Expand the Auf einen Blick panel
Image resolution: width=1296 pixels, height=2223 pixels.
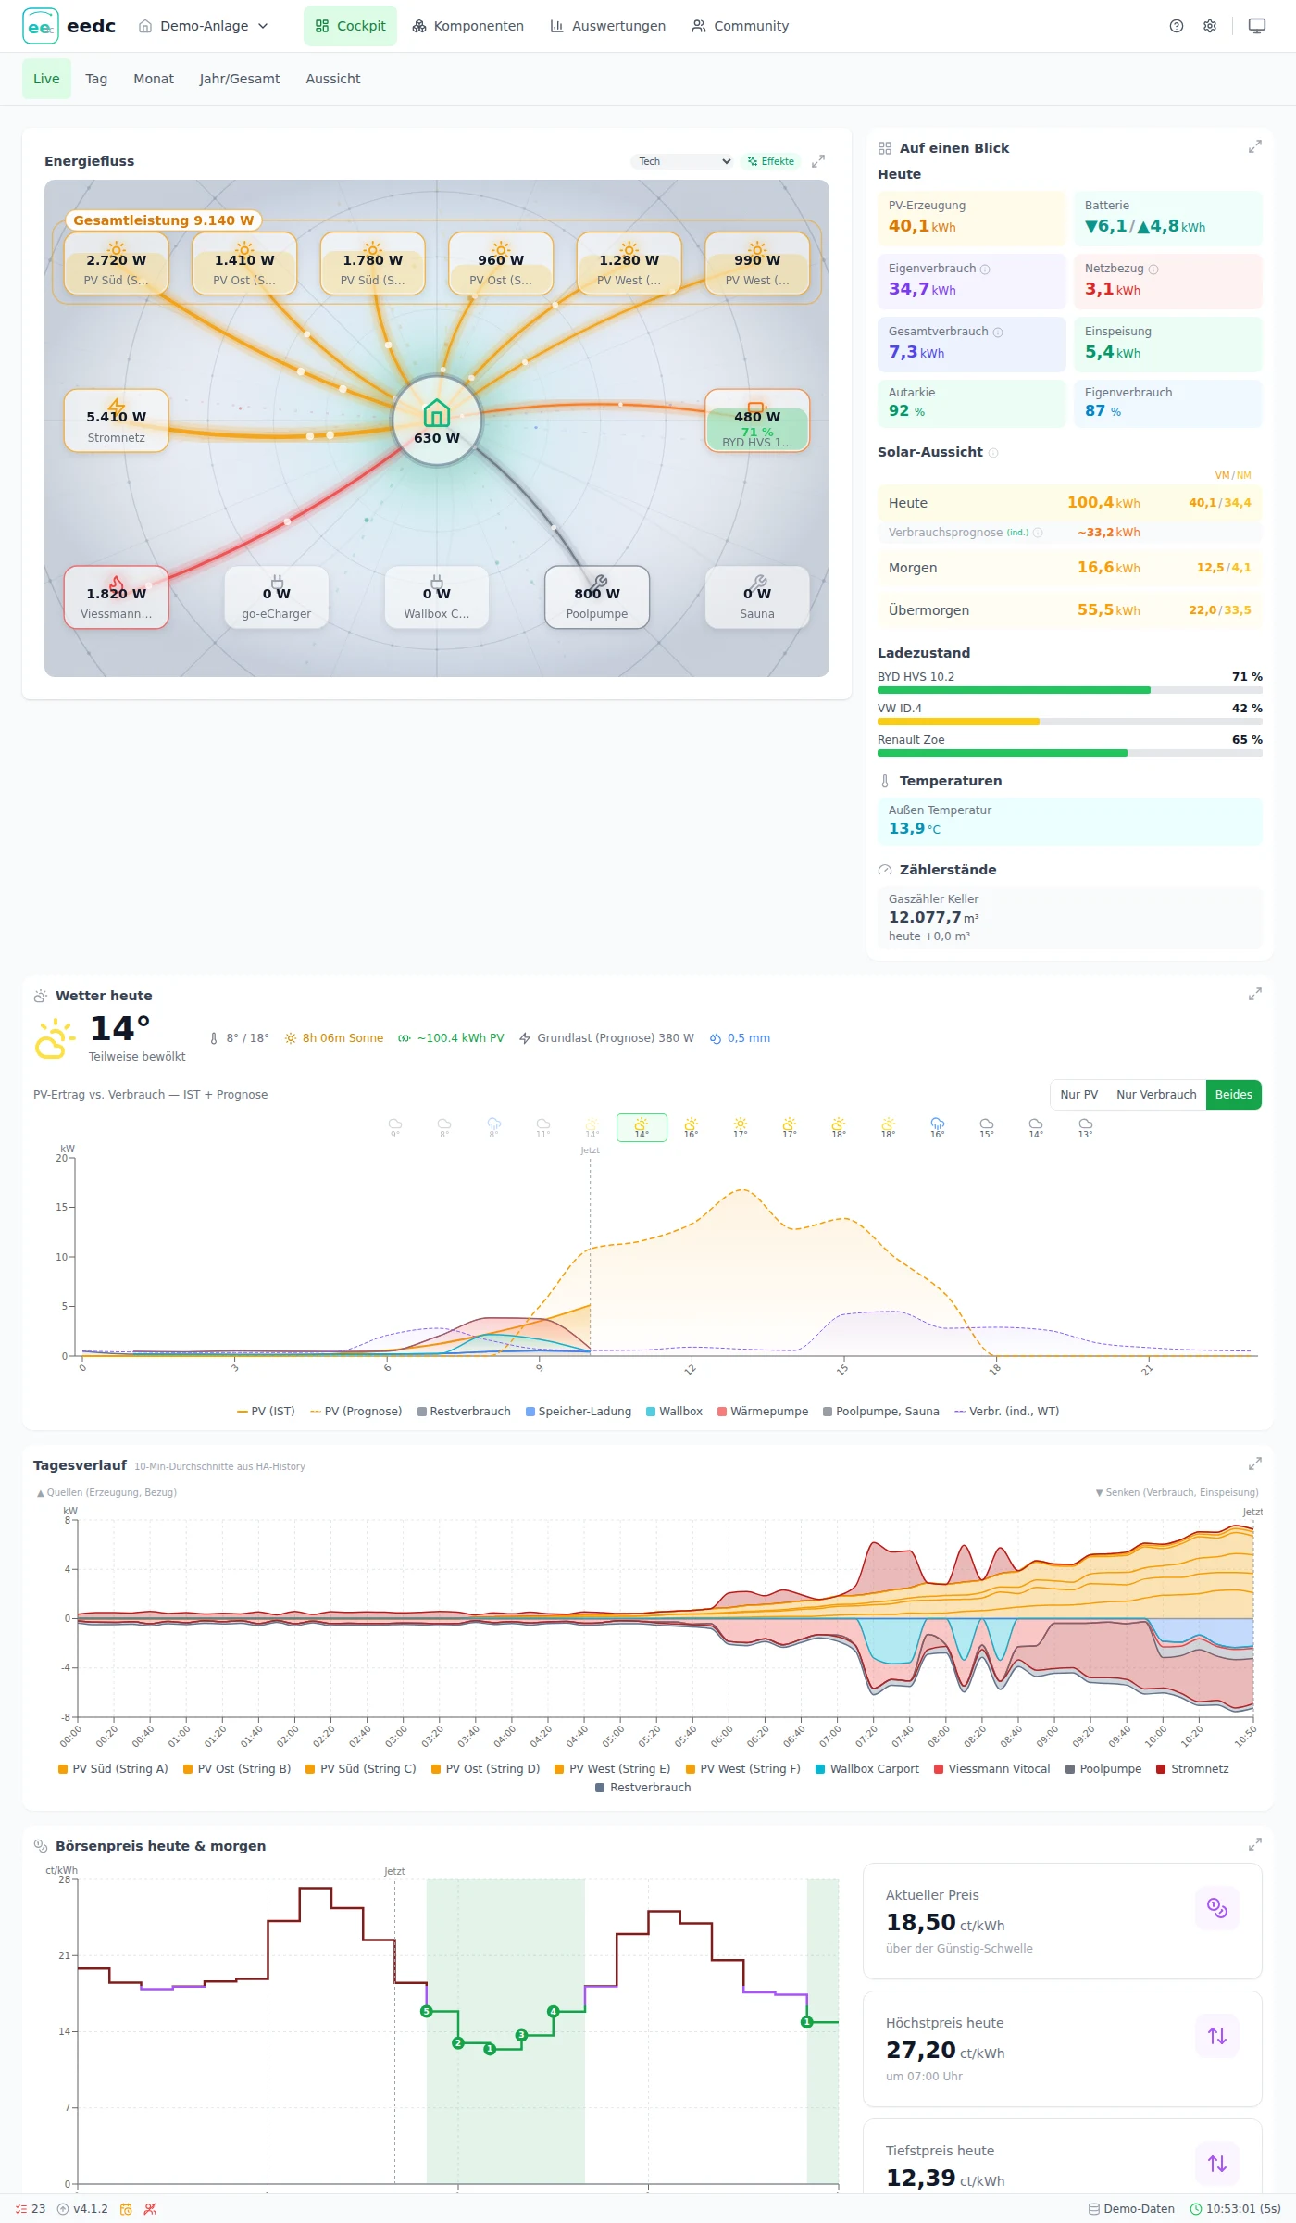click(1255, 147)
